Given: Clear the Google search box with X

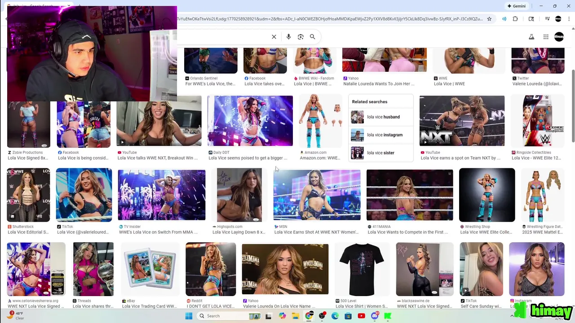Looking at the screenshot, I should (274, 37).
